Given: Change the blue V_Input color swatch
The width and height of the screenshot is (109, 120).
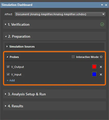Looking at the screenshot, I should point(94,74).
